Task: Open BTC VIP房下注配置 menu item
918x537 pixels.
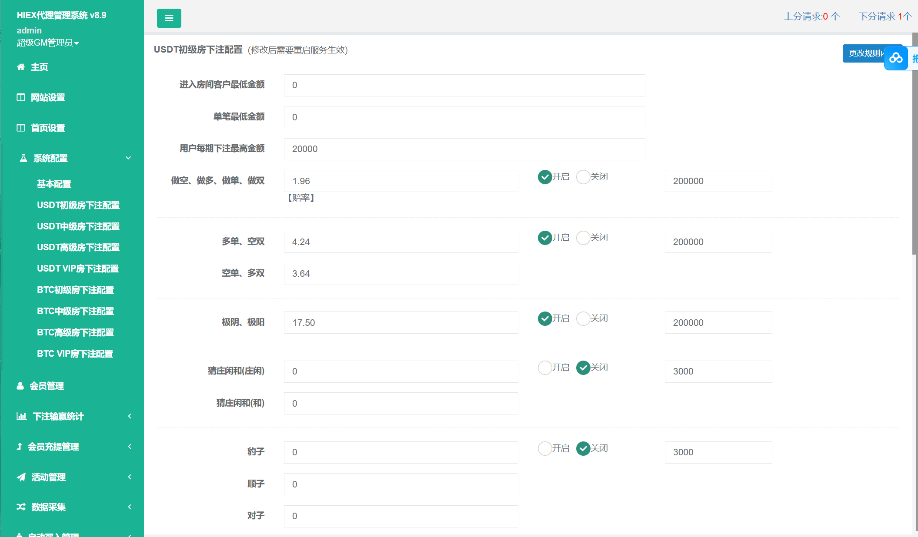Action: pyautogui.click(x=75, y=354)
